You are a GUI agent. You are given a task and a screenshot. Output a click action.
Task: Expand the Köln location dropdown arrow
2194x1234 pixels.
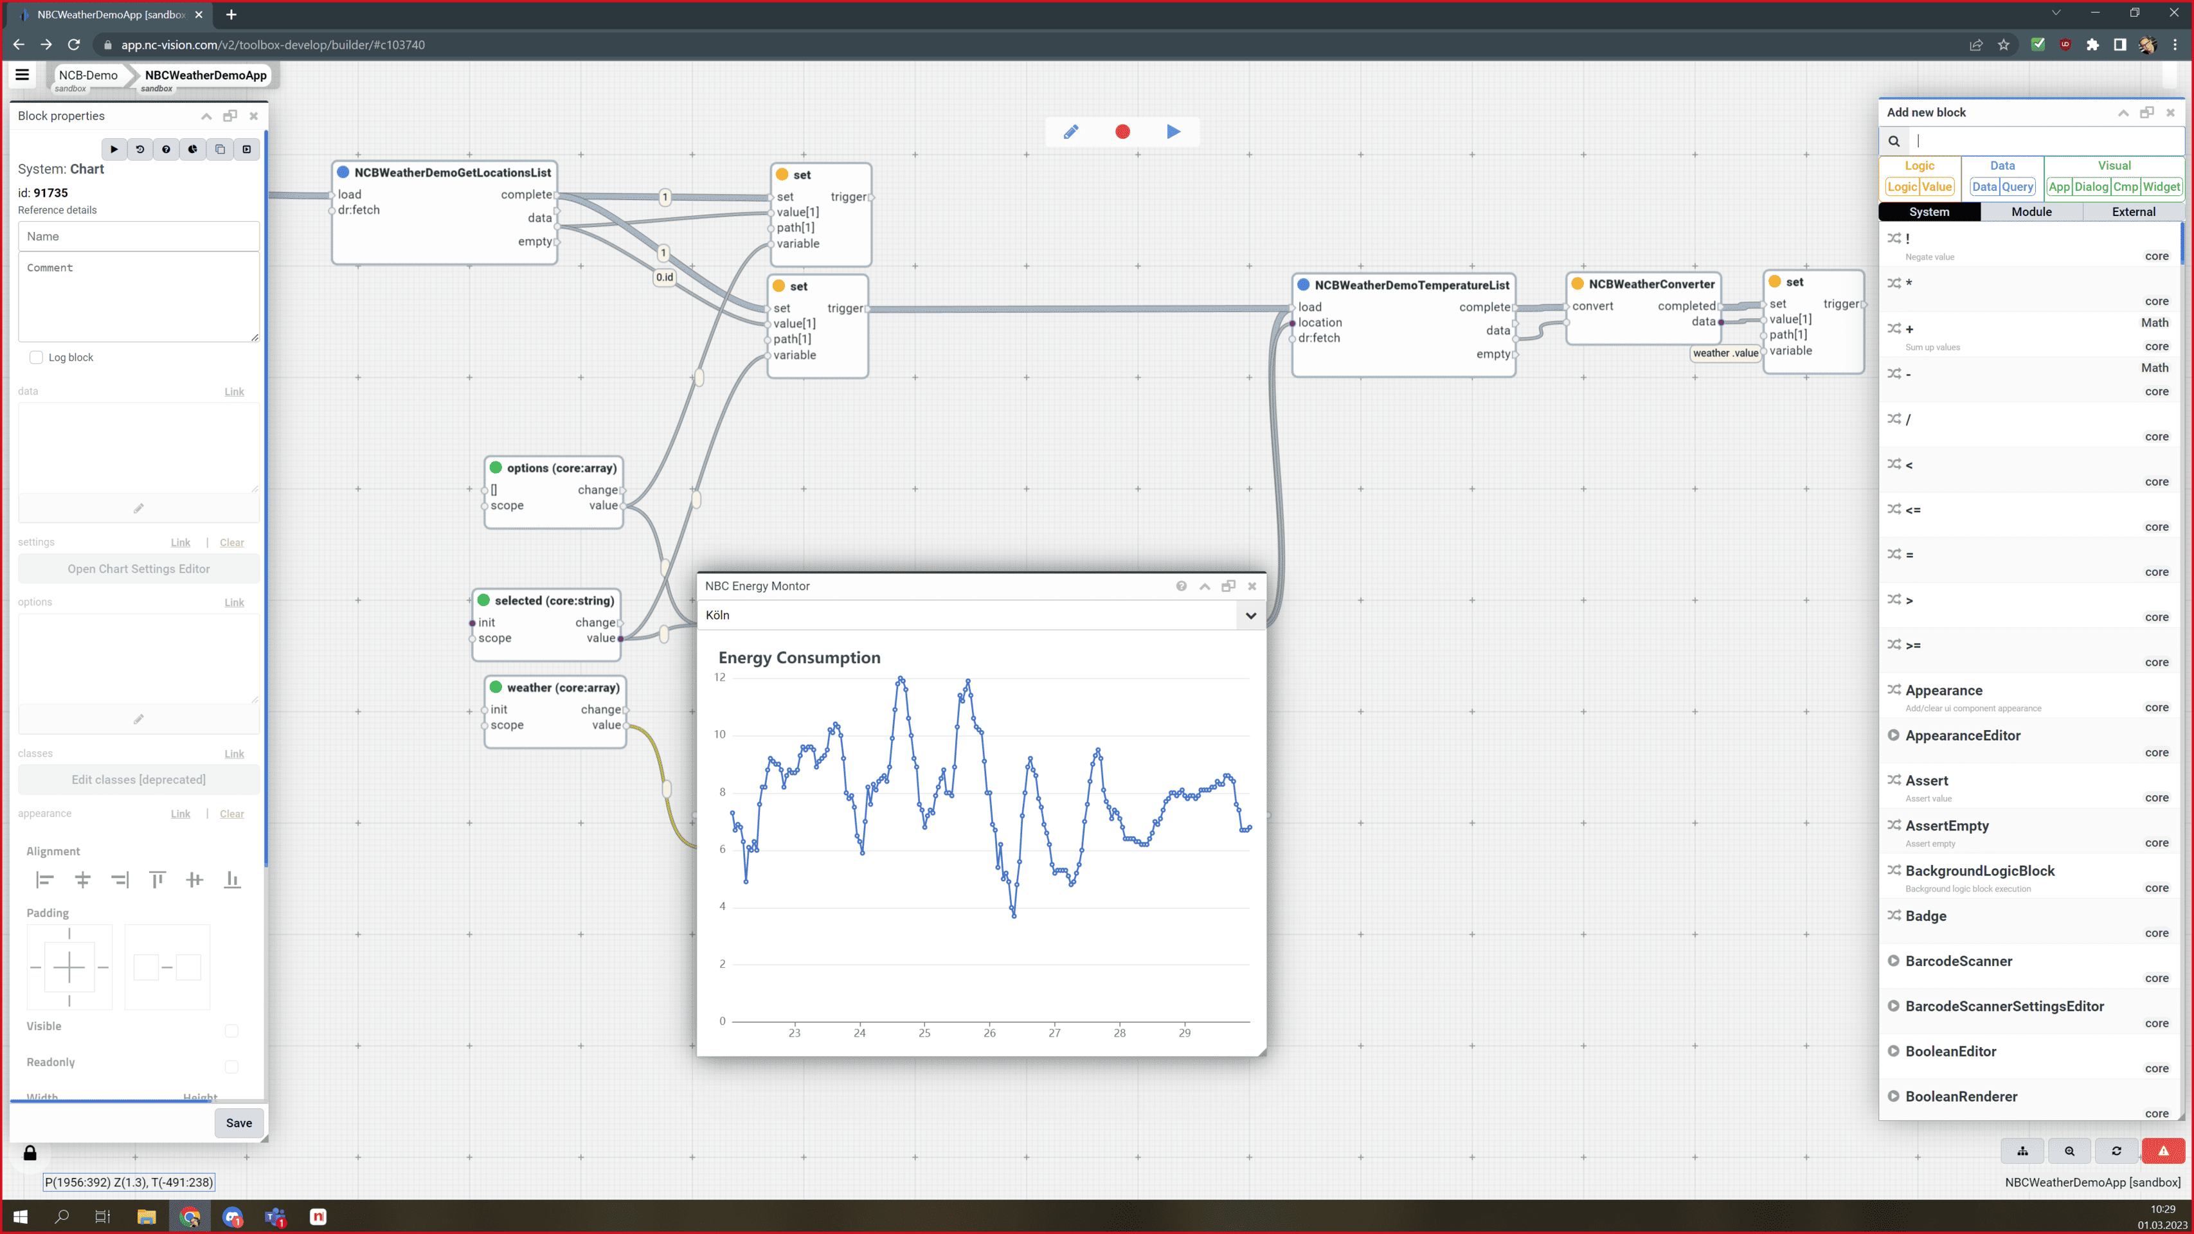click(1250, 615)
